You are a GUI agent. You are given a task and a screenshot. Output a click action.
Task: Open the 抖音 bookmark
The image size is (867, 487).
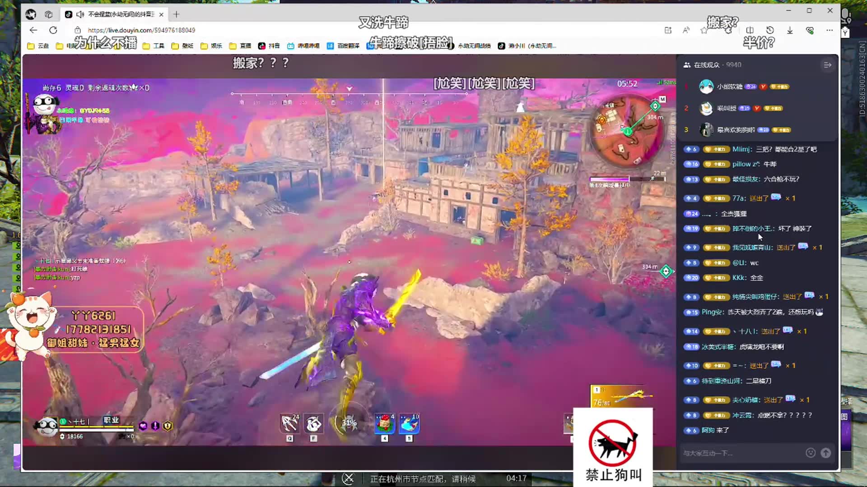click(x=269, y=46)
